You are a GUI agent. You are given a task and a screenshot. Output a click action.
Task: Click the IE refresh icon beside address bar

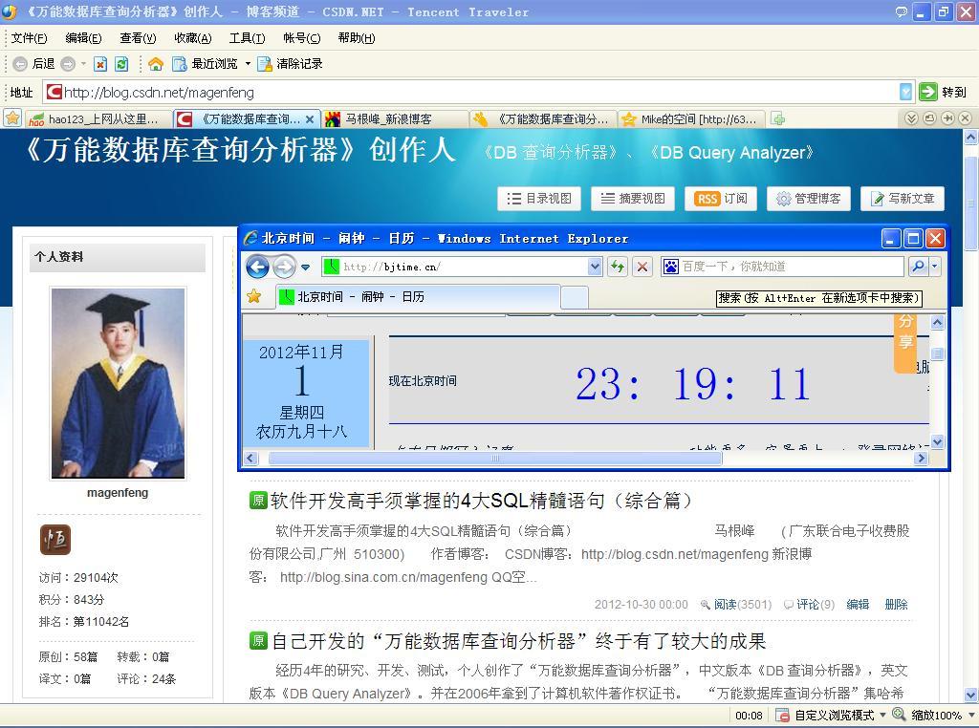pos(618,267)
